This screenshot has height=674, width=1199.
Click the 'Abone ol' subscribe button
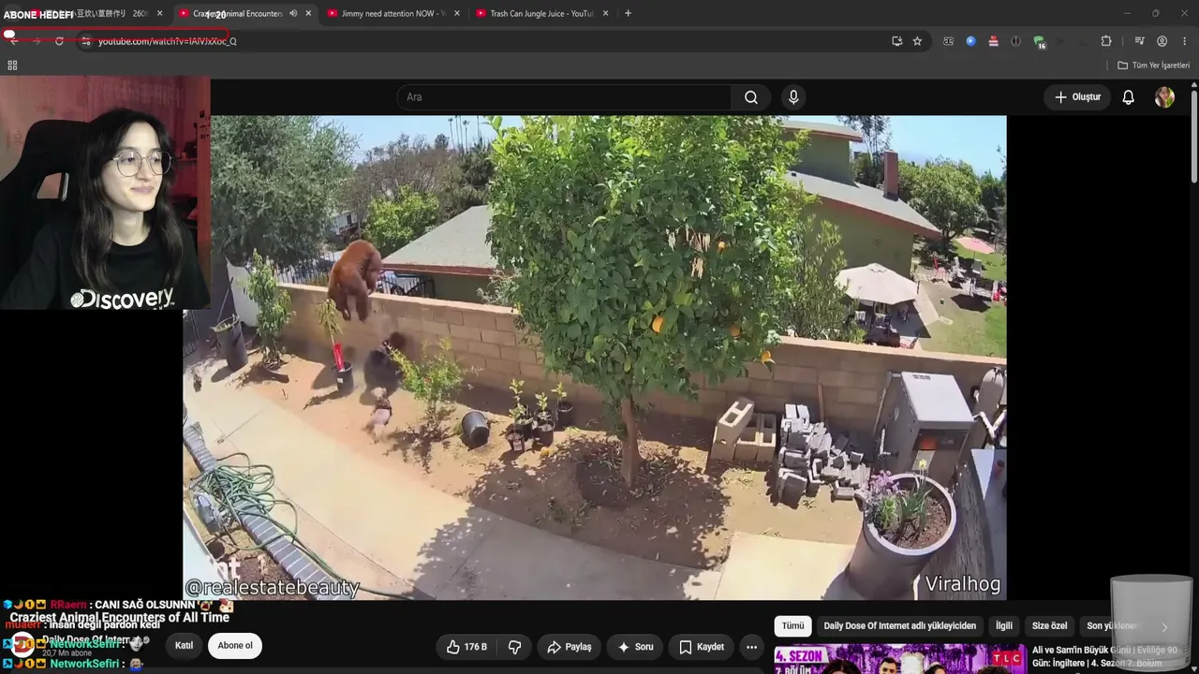235,646
